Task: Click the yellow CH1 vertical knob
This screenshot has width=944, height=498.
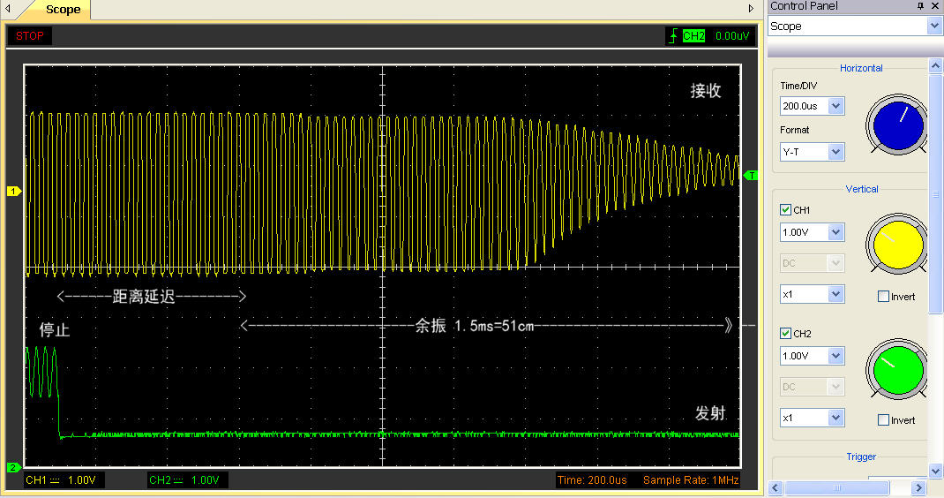Action: tap(897, 245)
